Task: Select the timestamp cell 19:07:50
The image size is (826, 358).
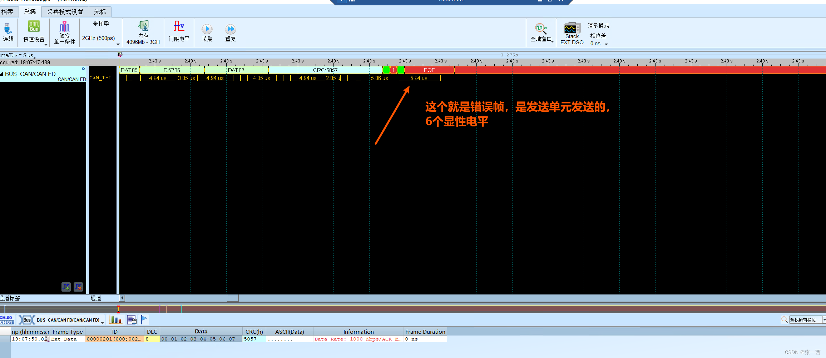Action: click(30, 339)
